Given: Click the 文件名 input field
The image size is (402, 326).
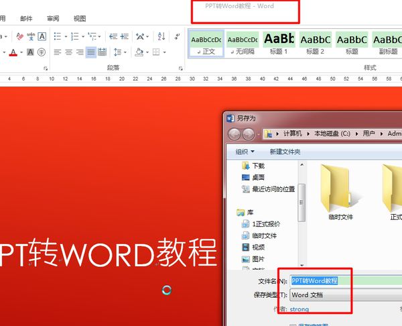Looking at the screenshot, I should click(346, 280).
